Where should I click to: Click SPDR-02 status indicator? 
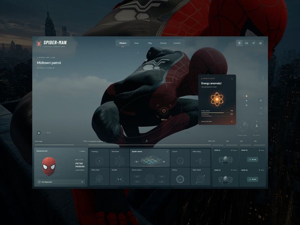261,150
